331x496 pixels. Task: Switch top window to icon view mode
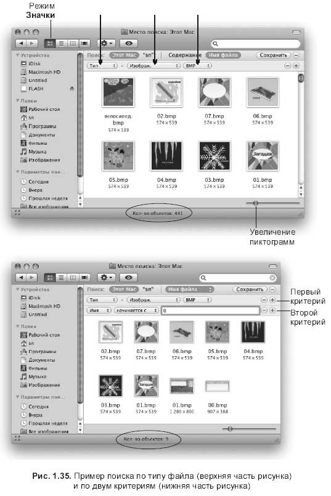[x=50, y=43]
